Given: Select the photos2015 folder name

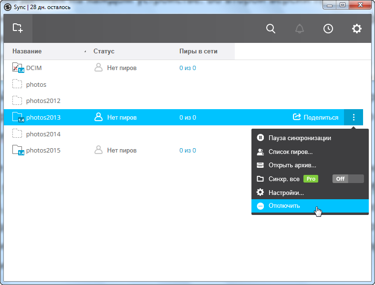Looking at the screenshot, I should pos(43,150).
